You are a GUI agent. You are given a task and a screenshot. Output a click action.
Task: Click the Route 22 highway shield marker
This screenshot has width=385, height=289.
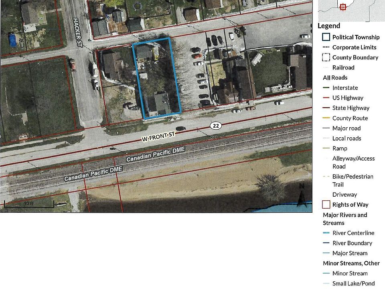[x=216, y=126]
